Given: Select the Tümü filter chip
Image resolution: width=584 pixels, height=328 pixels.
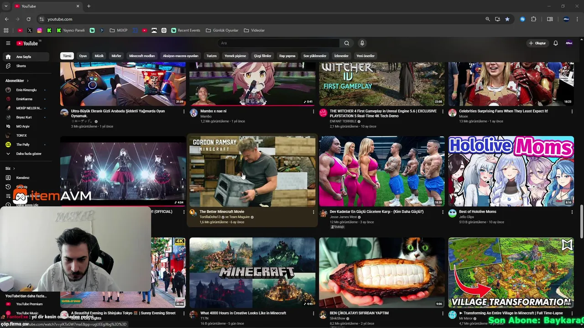Looking at the screenshot, I should click(x=67, y=56).
